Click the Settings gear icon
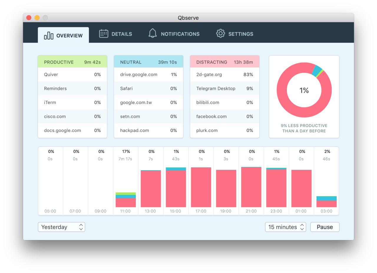 (x=220, y=34)
